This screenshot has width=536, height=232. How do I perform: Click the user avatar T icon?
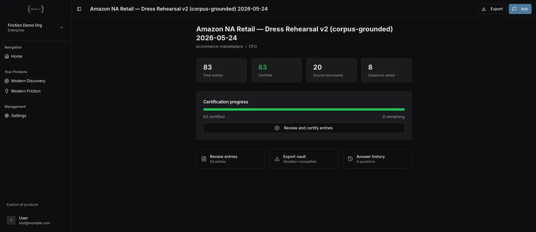(11, 220)
